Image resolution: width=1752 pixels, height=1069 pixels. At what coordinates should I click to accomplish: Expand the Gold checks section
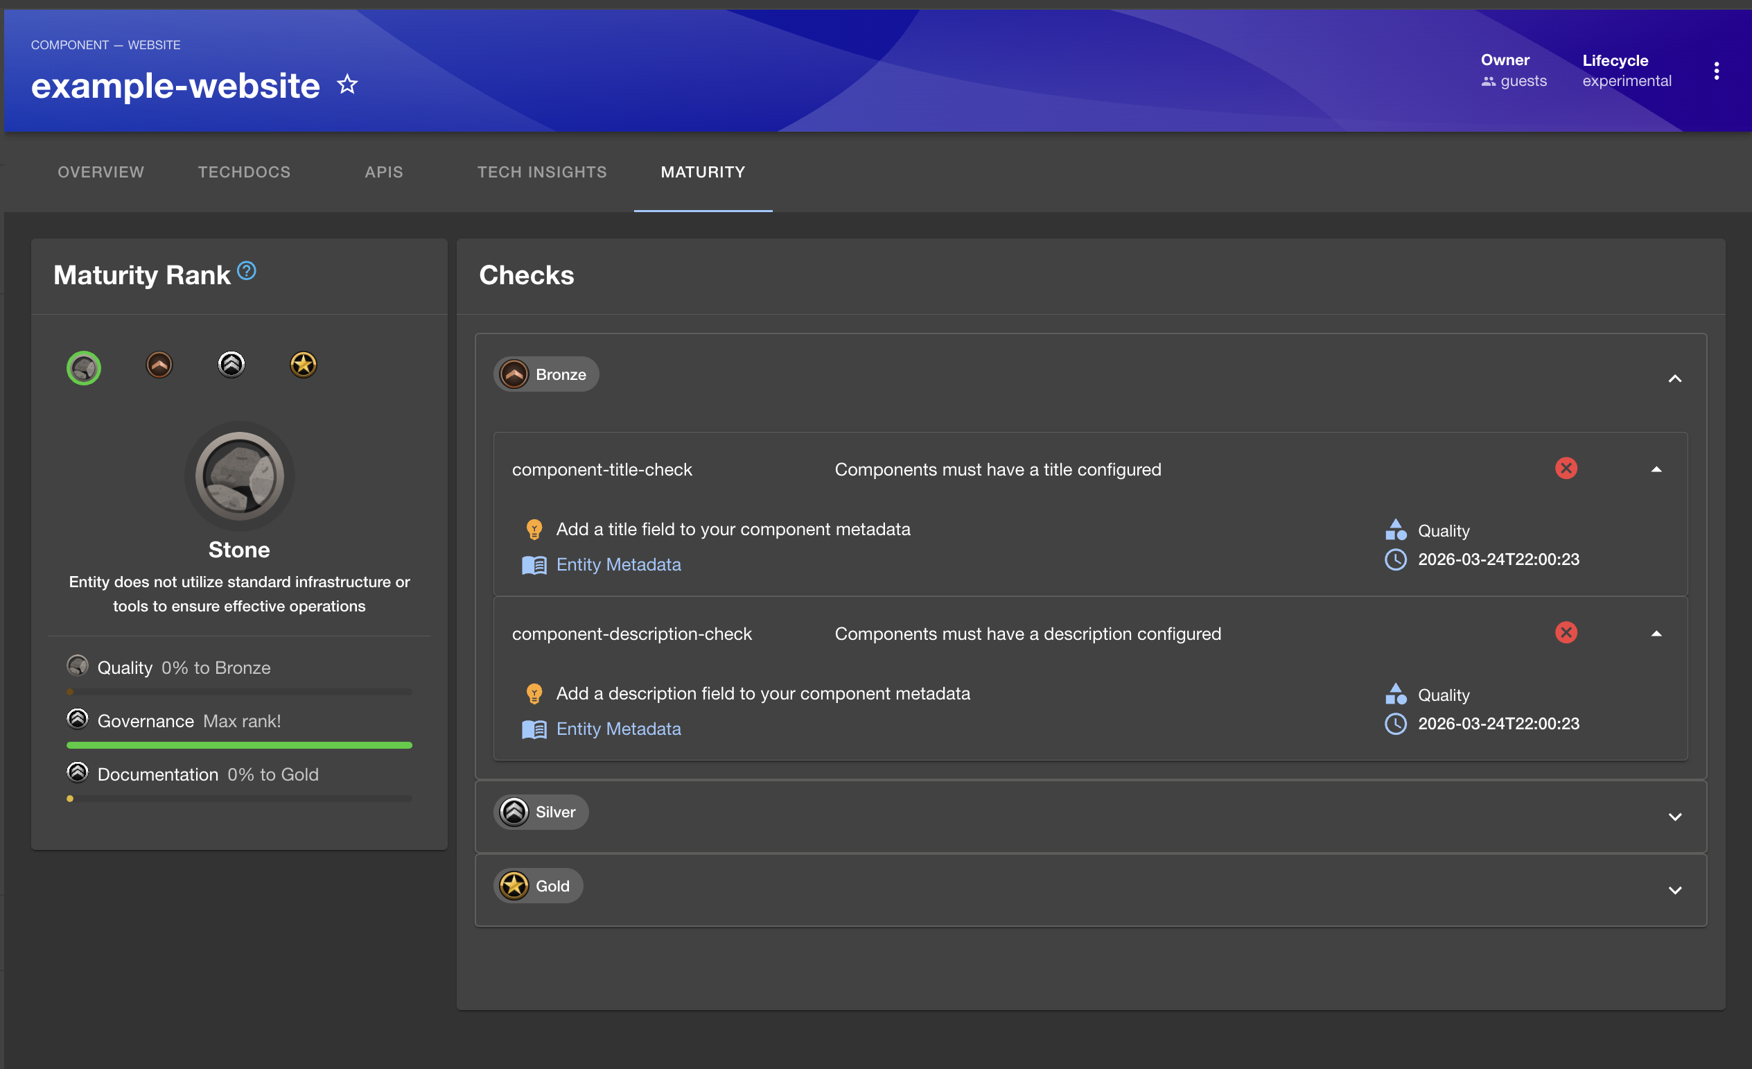[x=1674, y=889]
